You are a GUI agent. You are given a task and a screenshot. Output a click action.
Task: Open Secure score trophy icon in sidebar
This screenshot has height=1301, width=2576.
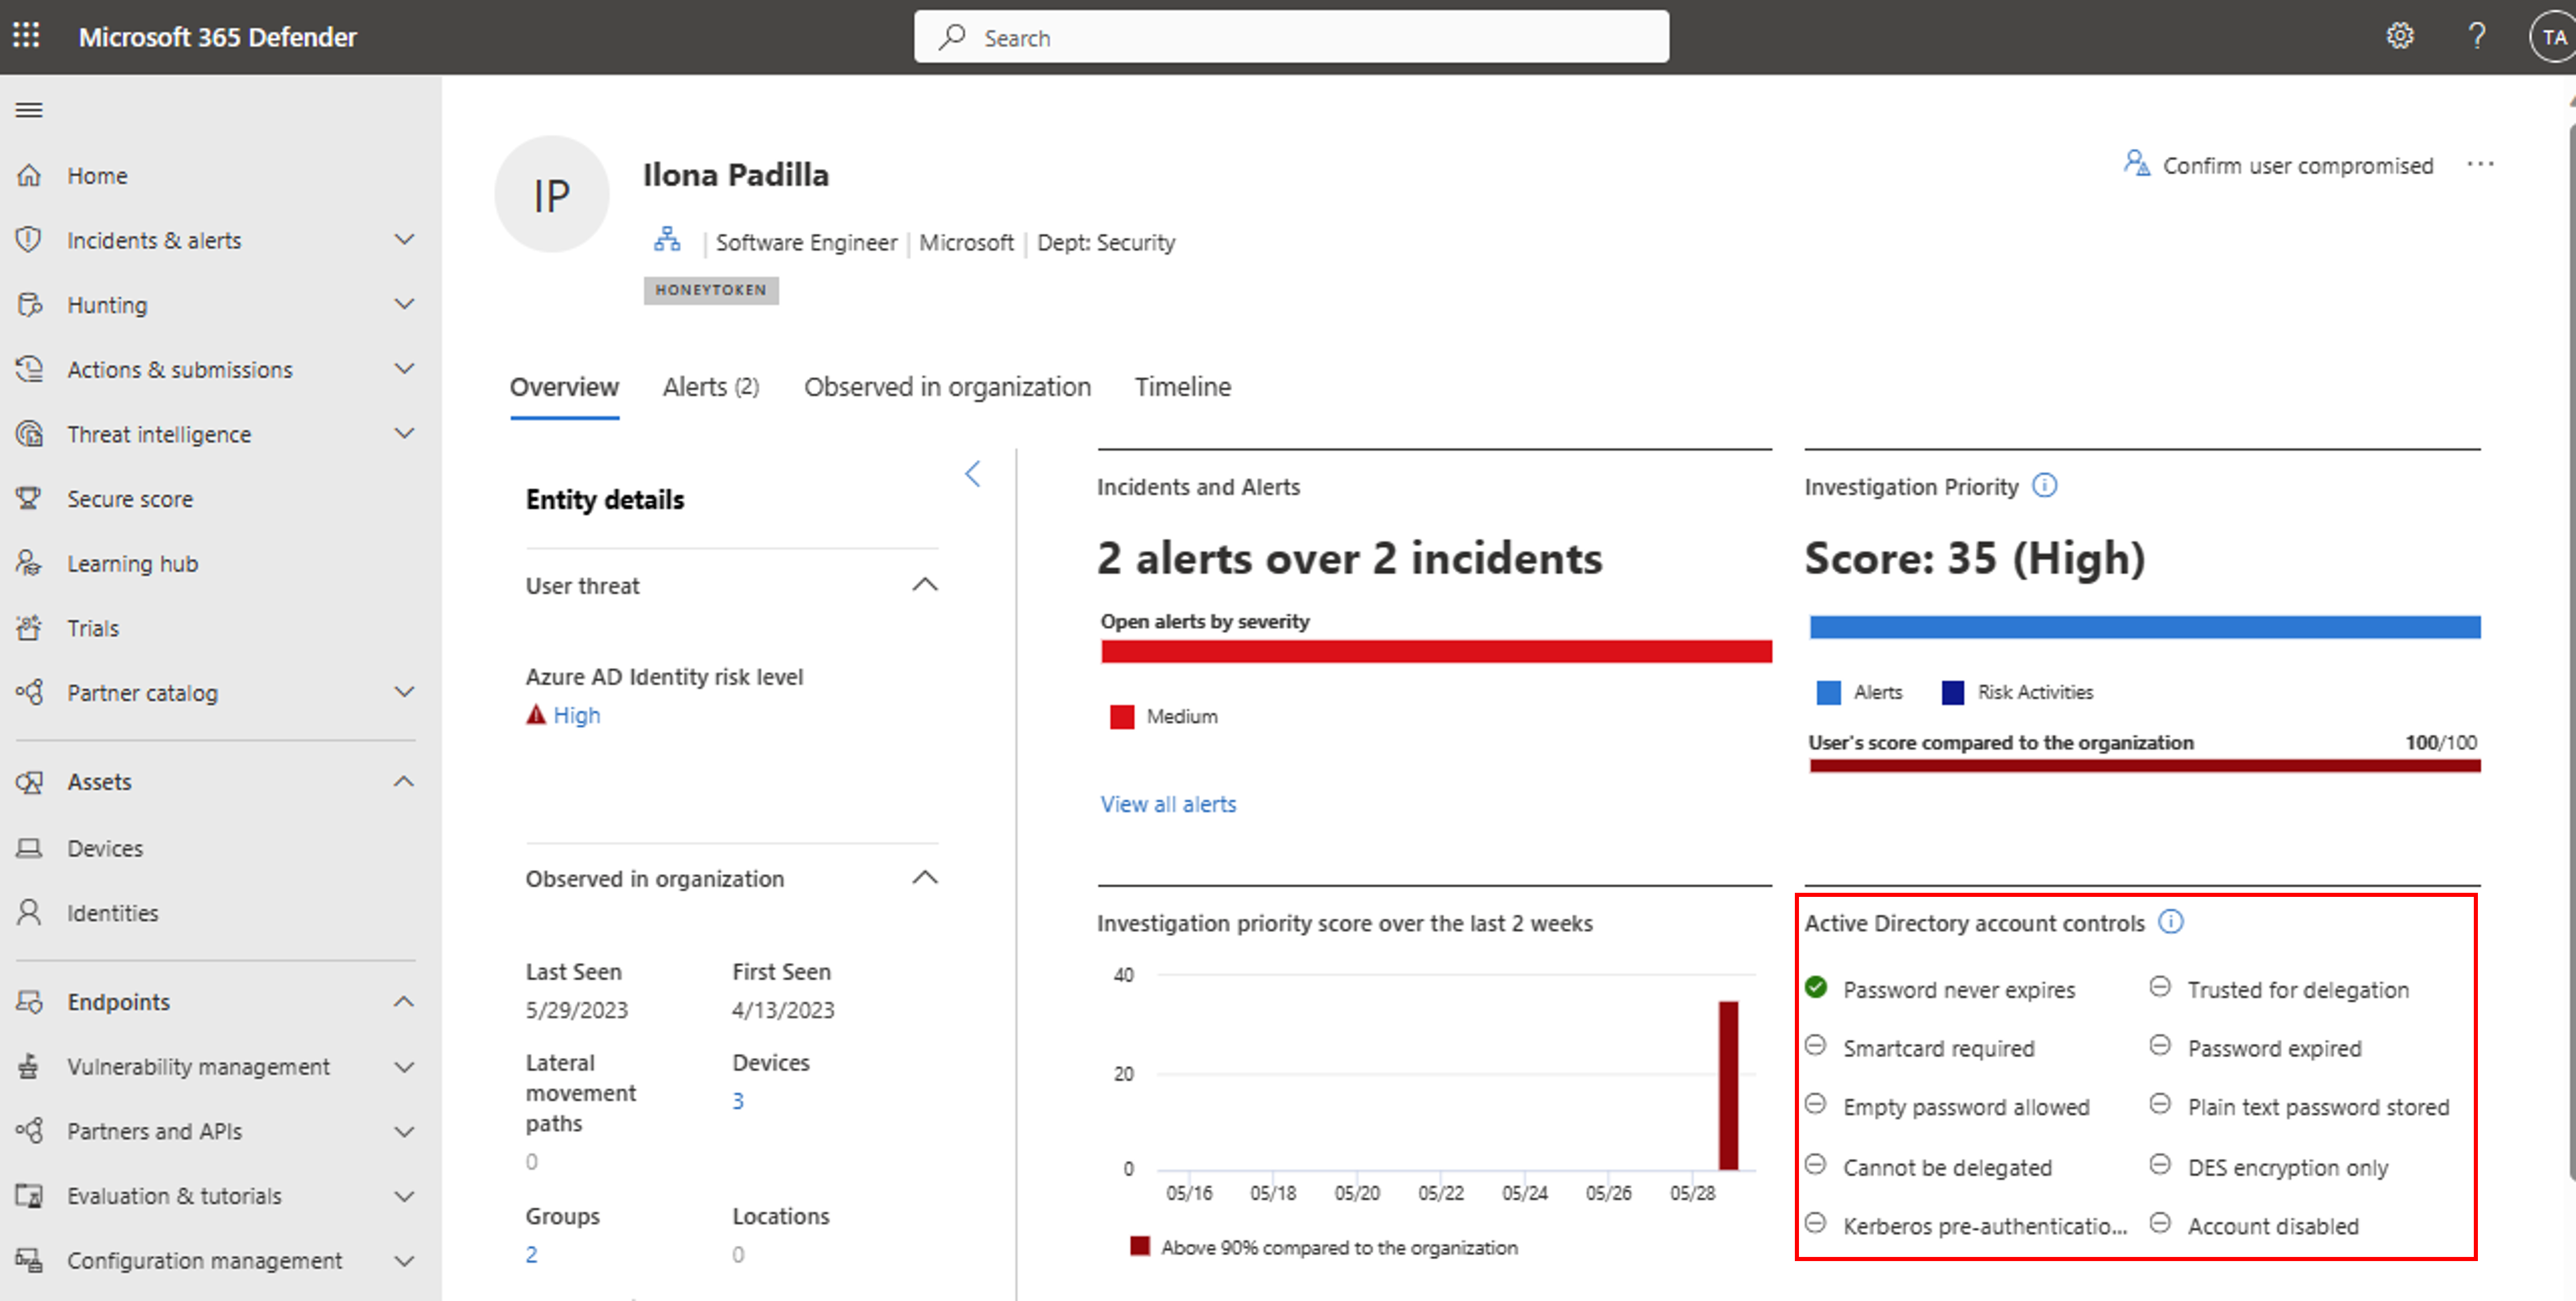click(x=29, y=498)
